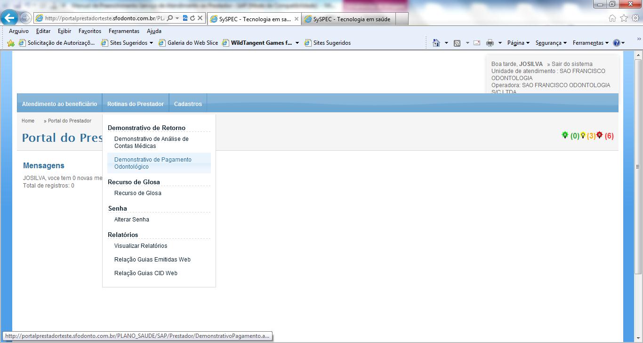Click the orange (3) message count

[x=591, y=136]
